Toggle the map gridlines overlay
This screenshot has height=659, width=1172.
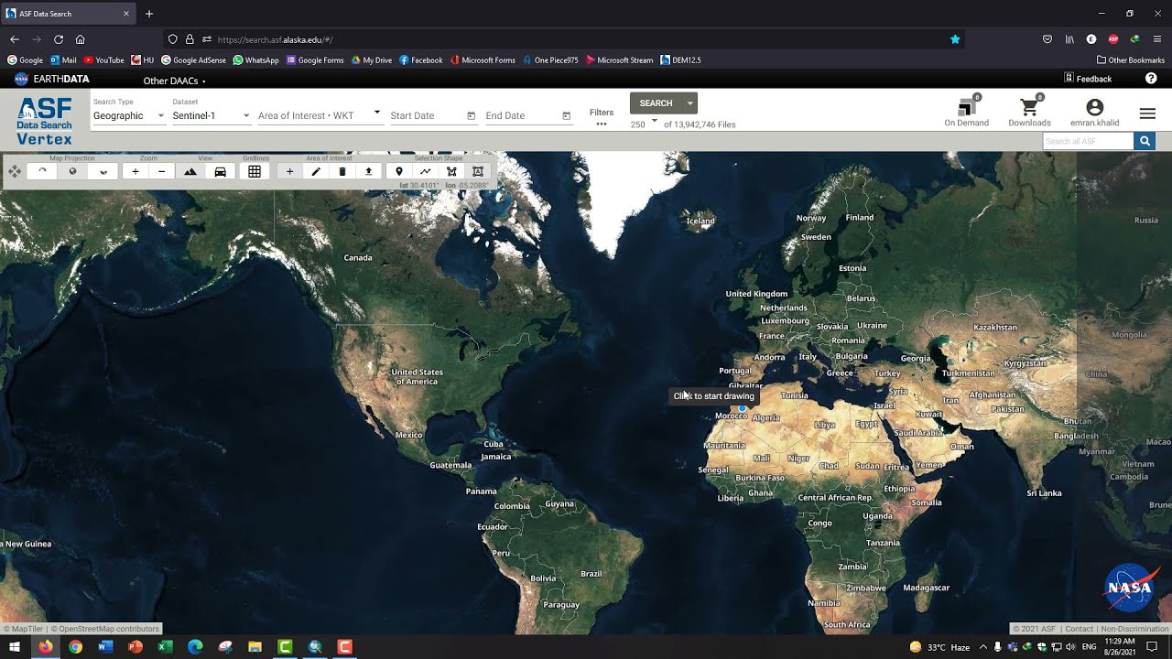pos(255,171)
